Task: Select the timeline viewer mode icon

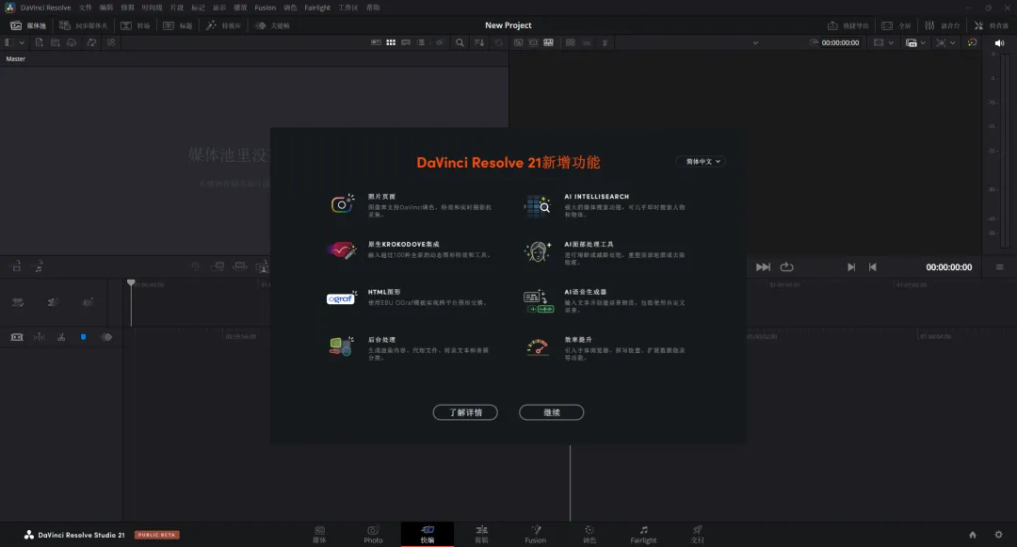Action: [549, 42]
